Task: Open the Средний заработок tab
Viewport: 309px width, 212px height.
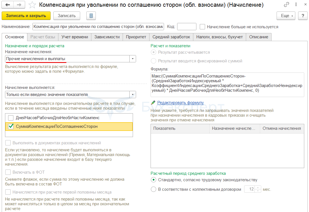Action: [171, 37]
